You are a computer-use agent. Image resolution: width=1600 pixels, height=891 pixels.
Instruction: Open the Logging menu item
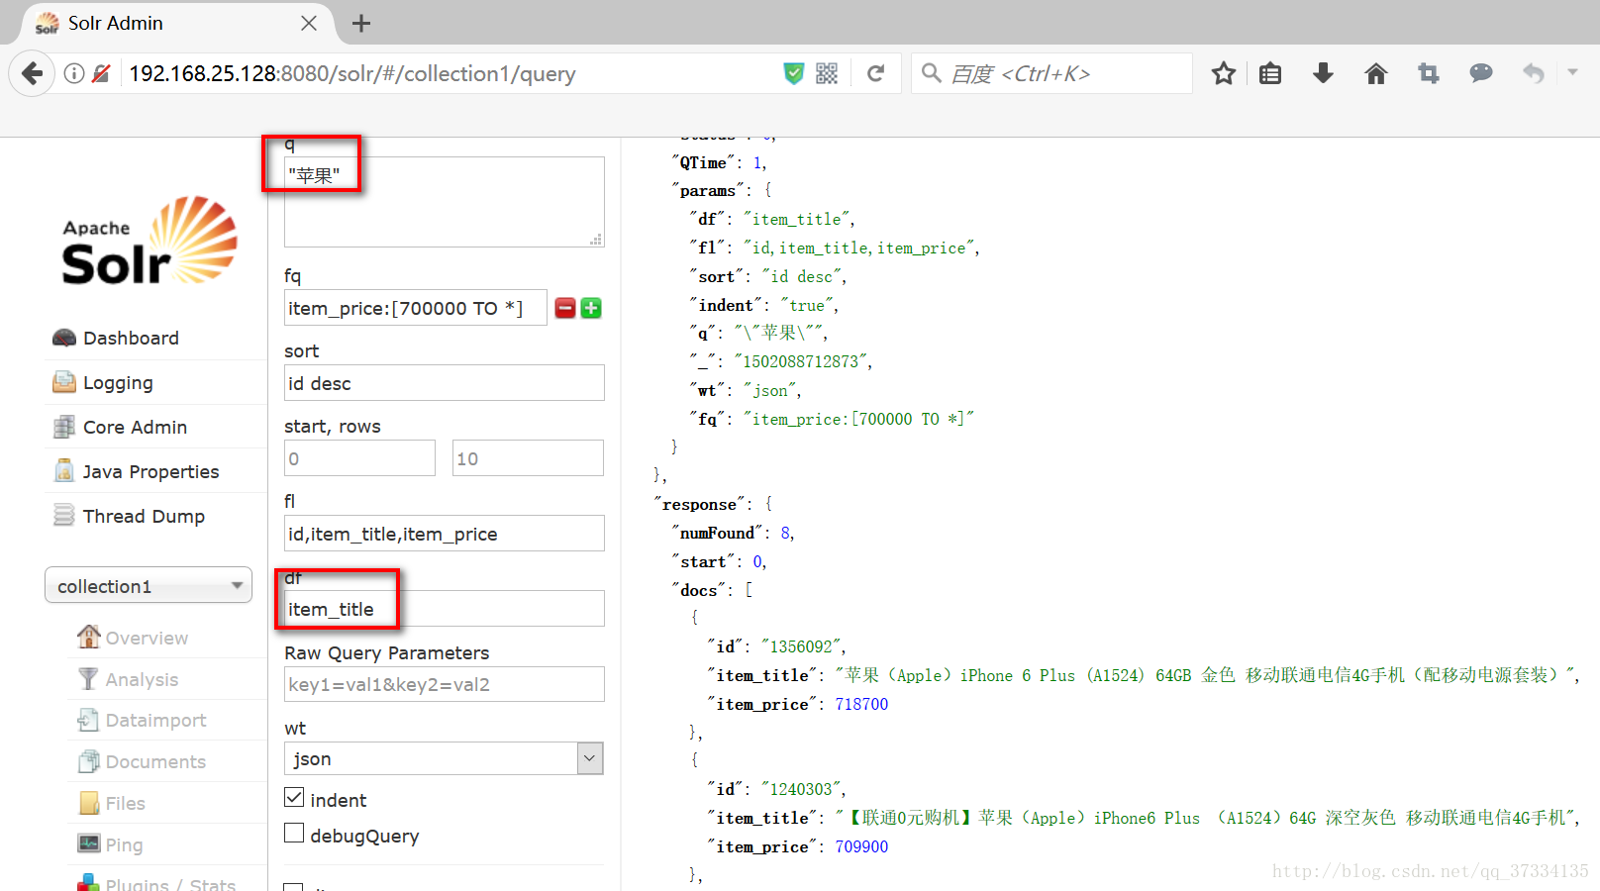tap(118, 382)
